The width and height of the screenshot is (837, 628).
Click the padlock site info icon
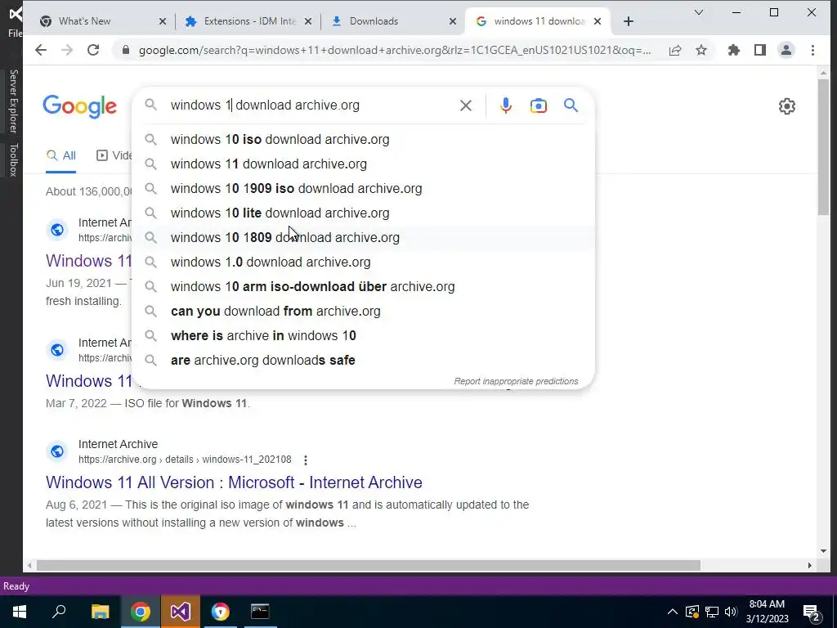[x=126, y=50]
